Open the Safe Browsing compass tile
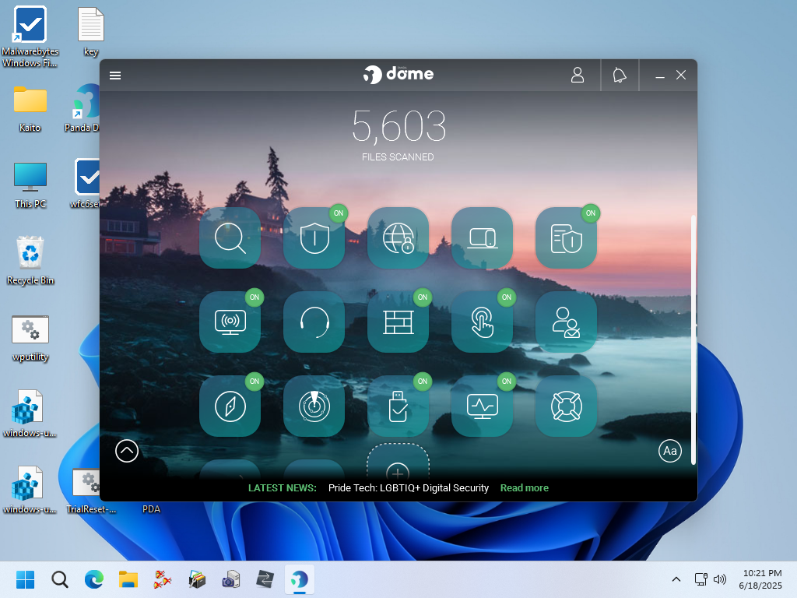Image resolution: width=797 pixels, height=598 pixels. pyautogui.click(x=230, y=406)
